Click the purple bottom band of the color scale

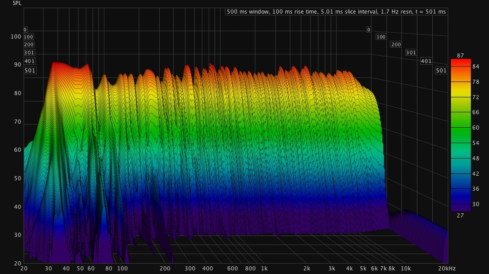[x=460, y=207]
